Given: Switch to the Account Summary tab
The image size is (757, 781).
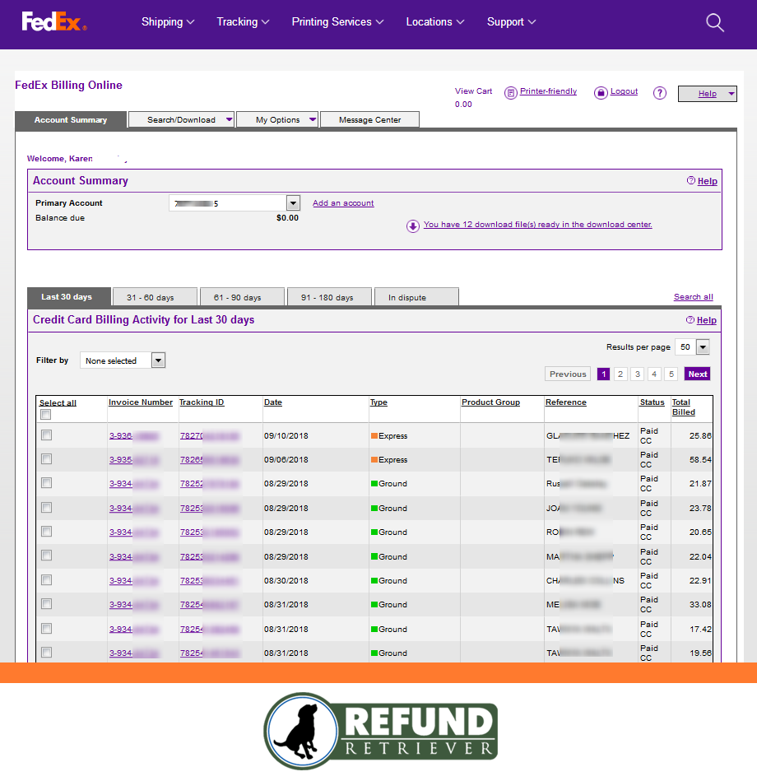Looking at the screenshot, I should click(x=71, y=119).
